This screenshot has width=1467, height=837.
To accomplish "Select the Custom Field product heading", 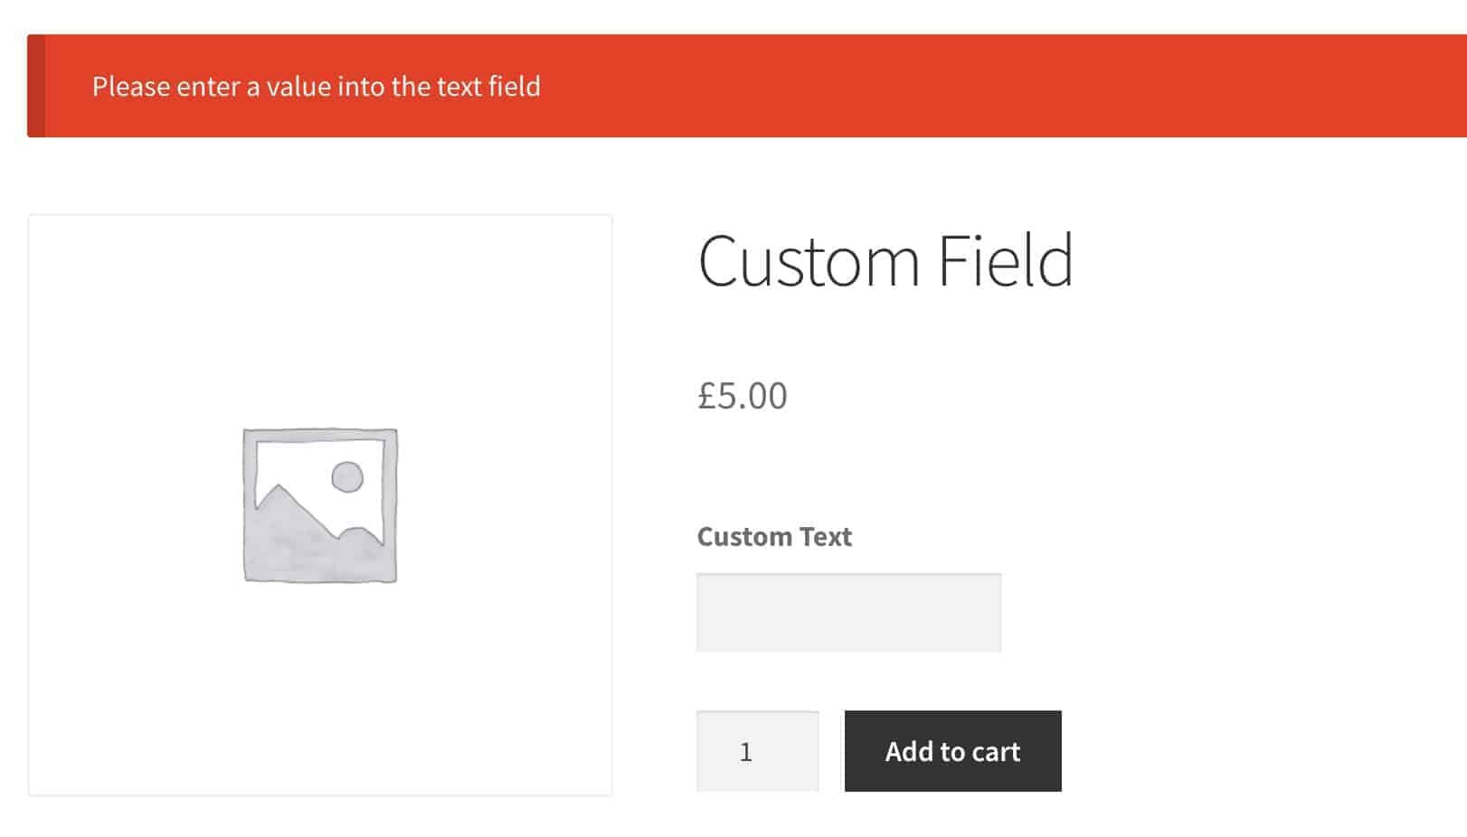I will [x=885, y=261].
